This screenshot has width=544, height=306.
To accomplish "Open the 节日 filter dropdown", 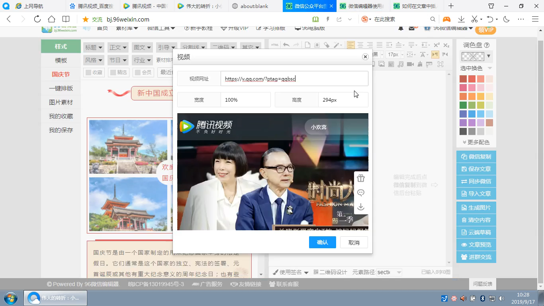I will pyautogui.click(x=118, y=60).
